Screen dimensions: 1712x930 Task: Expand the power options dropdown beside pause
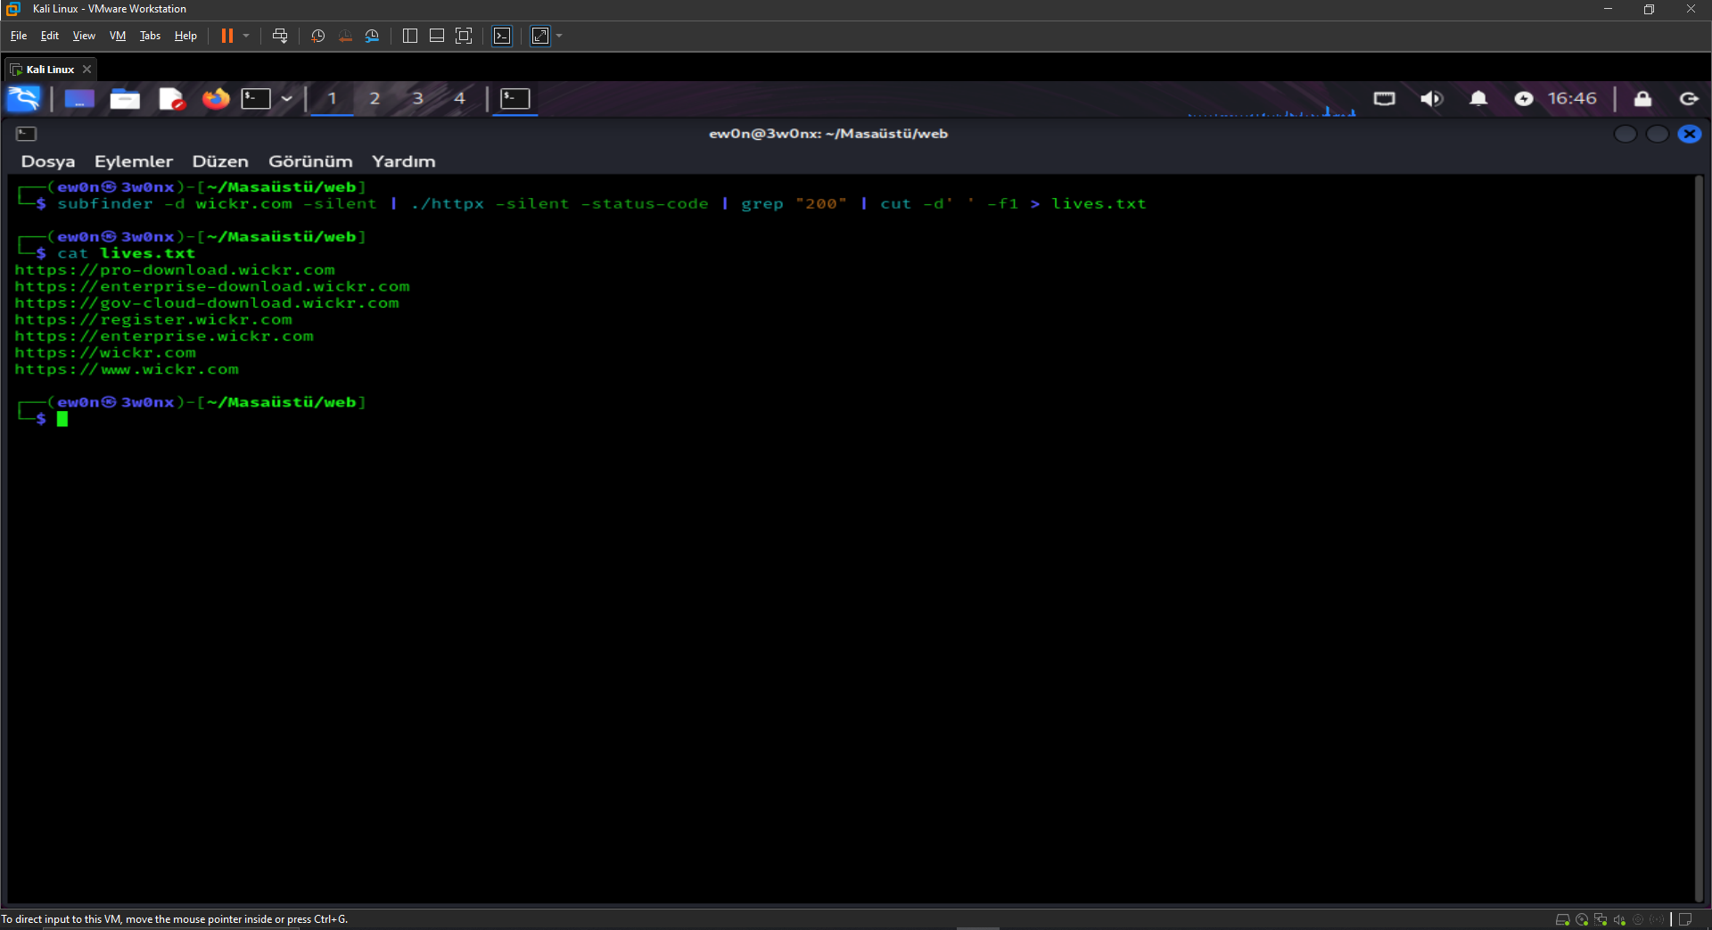(x=246, y=36)
